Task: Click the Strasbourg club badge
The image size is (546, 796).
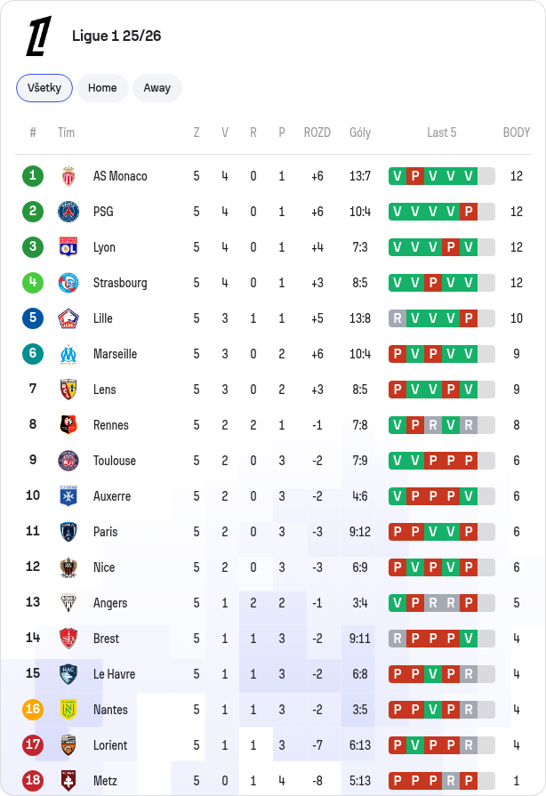Action: tap(68, 283)
